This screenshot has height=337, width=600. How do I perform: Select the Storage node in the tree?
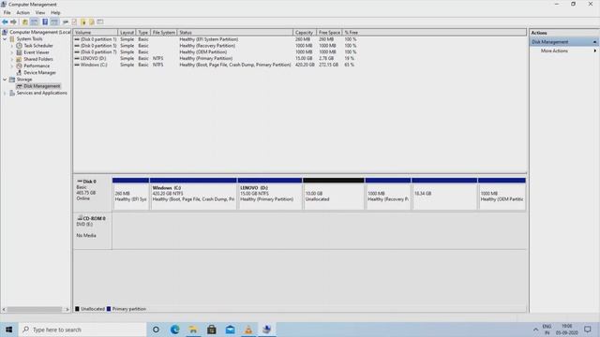pos(24,80)
